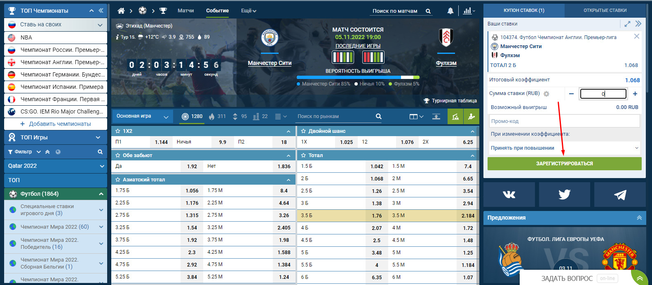Open the statistics bar chart icon
The image size is (652, 285).
click(x=467, y=11)
